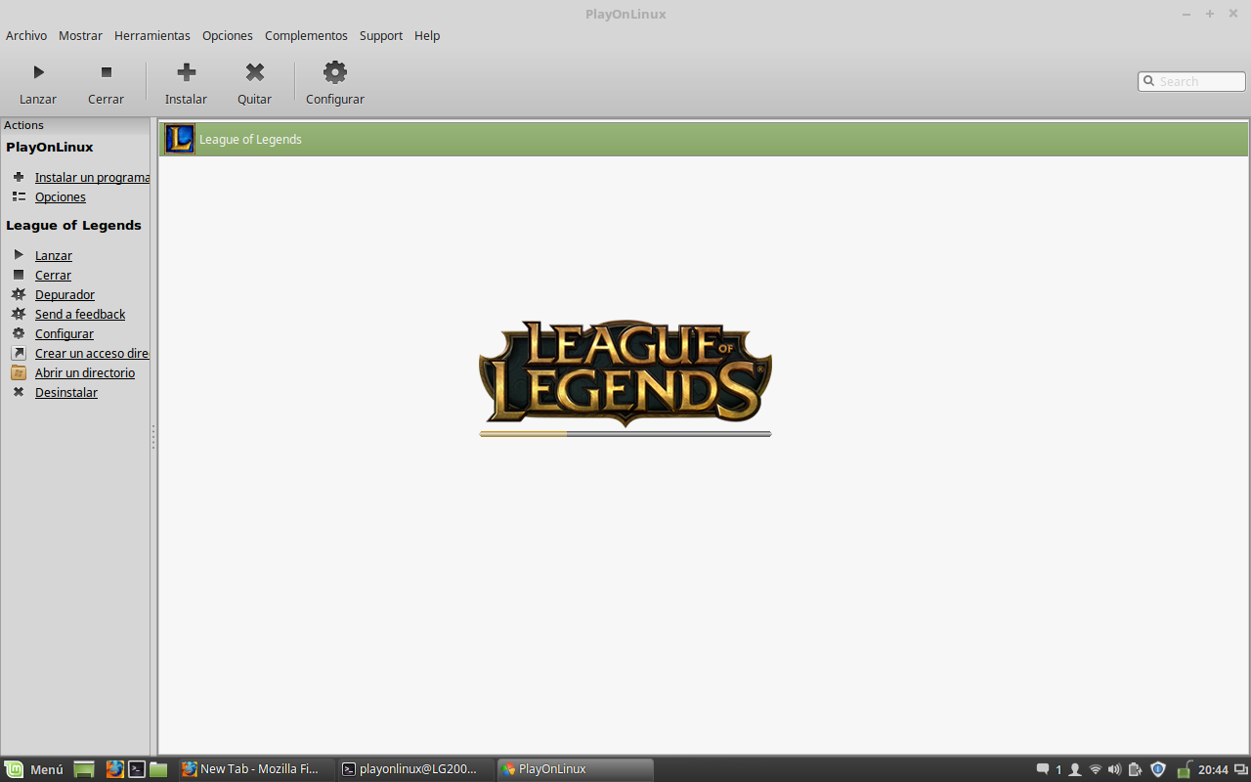1251x782 pixels.
Task: Click the display icon at tray end
Action: point(1241,769)
